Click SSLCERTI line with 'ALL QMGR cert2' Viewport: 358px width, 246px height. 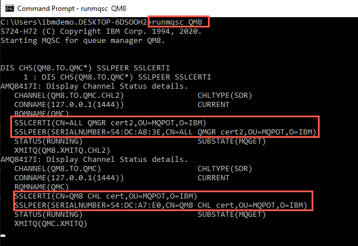pyautogui.click(x=111, y=123)
